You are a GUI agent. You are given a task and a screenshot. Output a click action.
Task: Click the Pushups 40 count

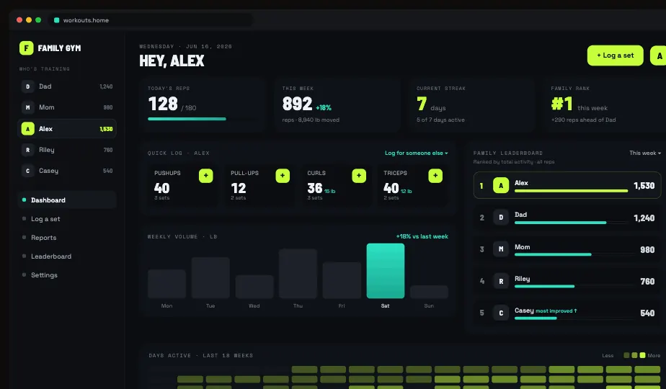[x=162, y=188]
